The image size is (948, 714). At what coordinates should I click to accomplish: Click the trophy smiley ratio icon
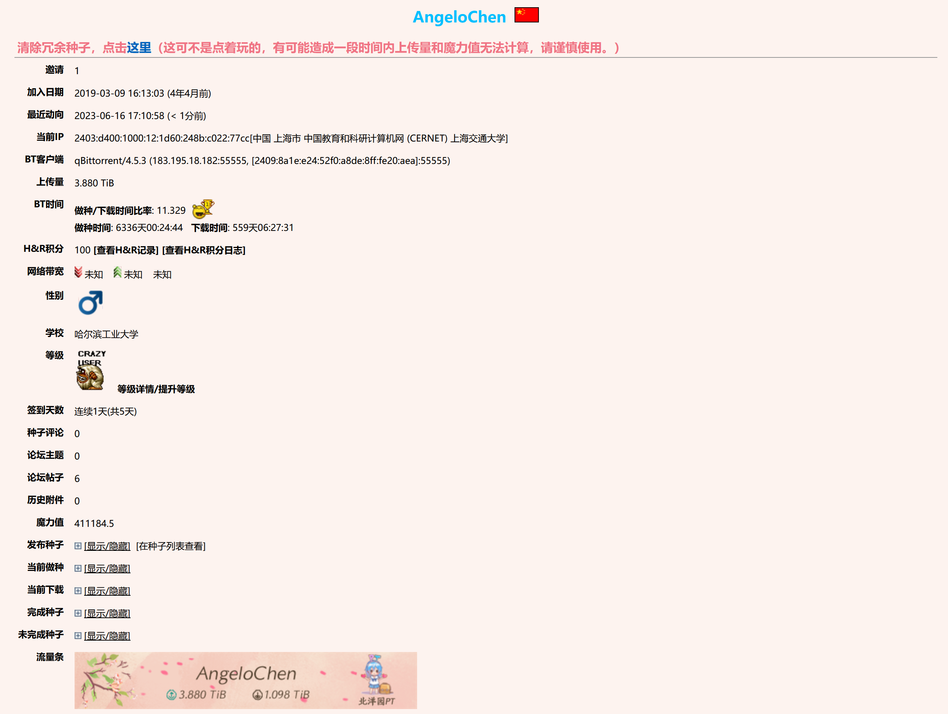pos(203,209)
